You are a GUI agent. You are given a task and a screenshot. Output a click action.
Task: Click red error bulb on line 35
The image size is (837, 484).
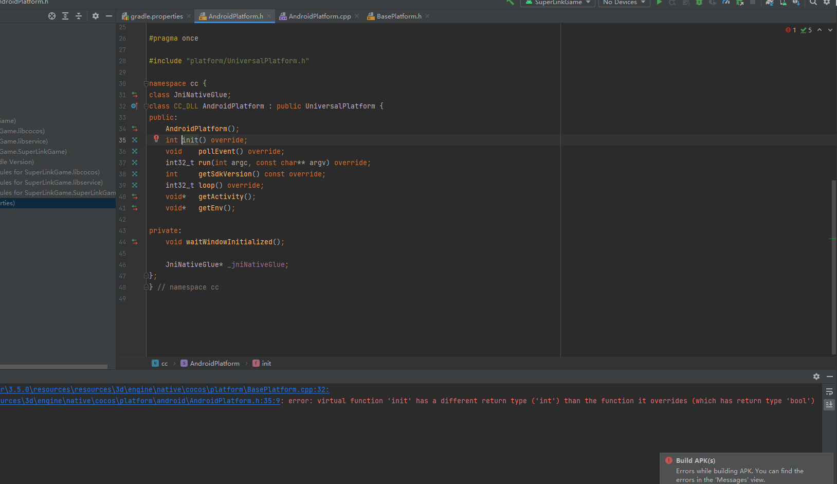click(156, 138)
